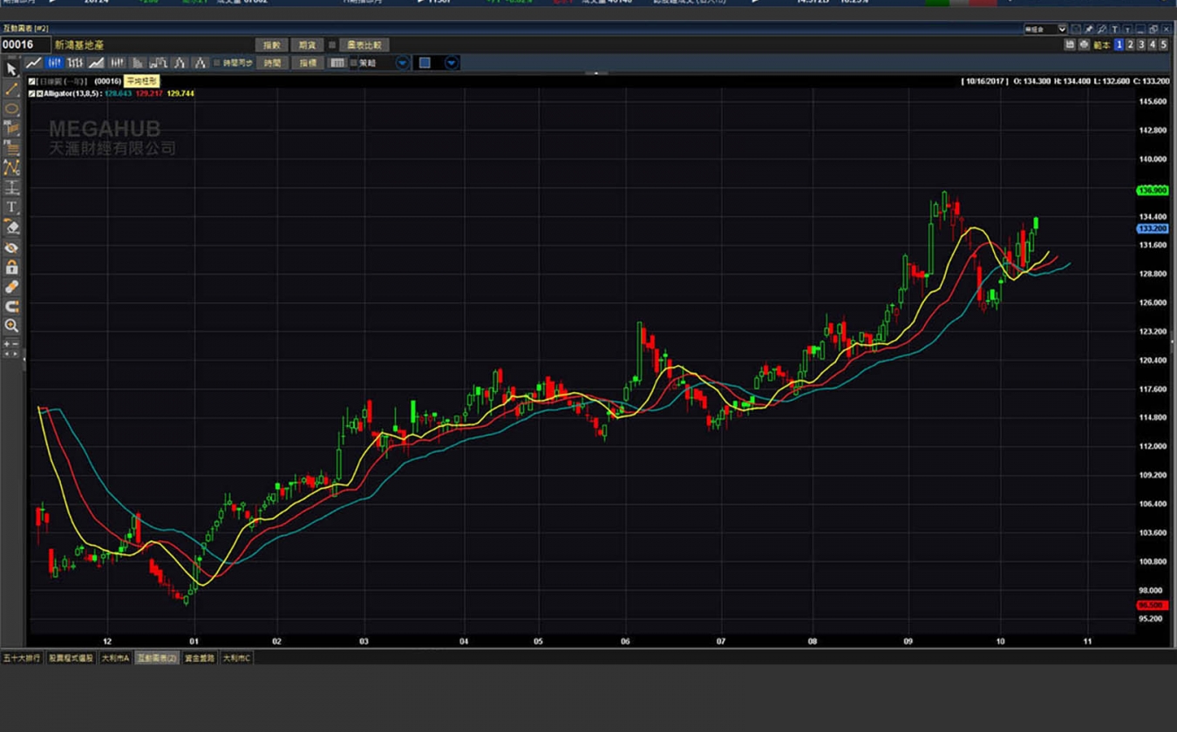
Task: Select the step line chart type icon
Action: [158, 63]
